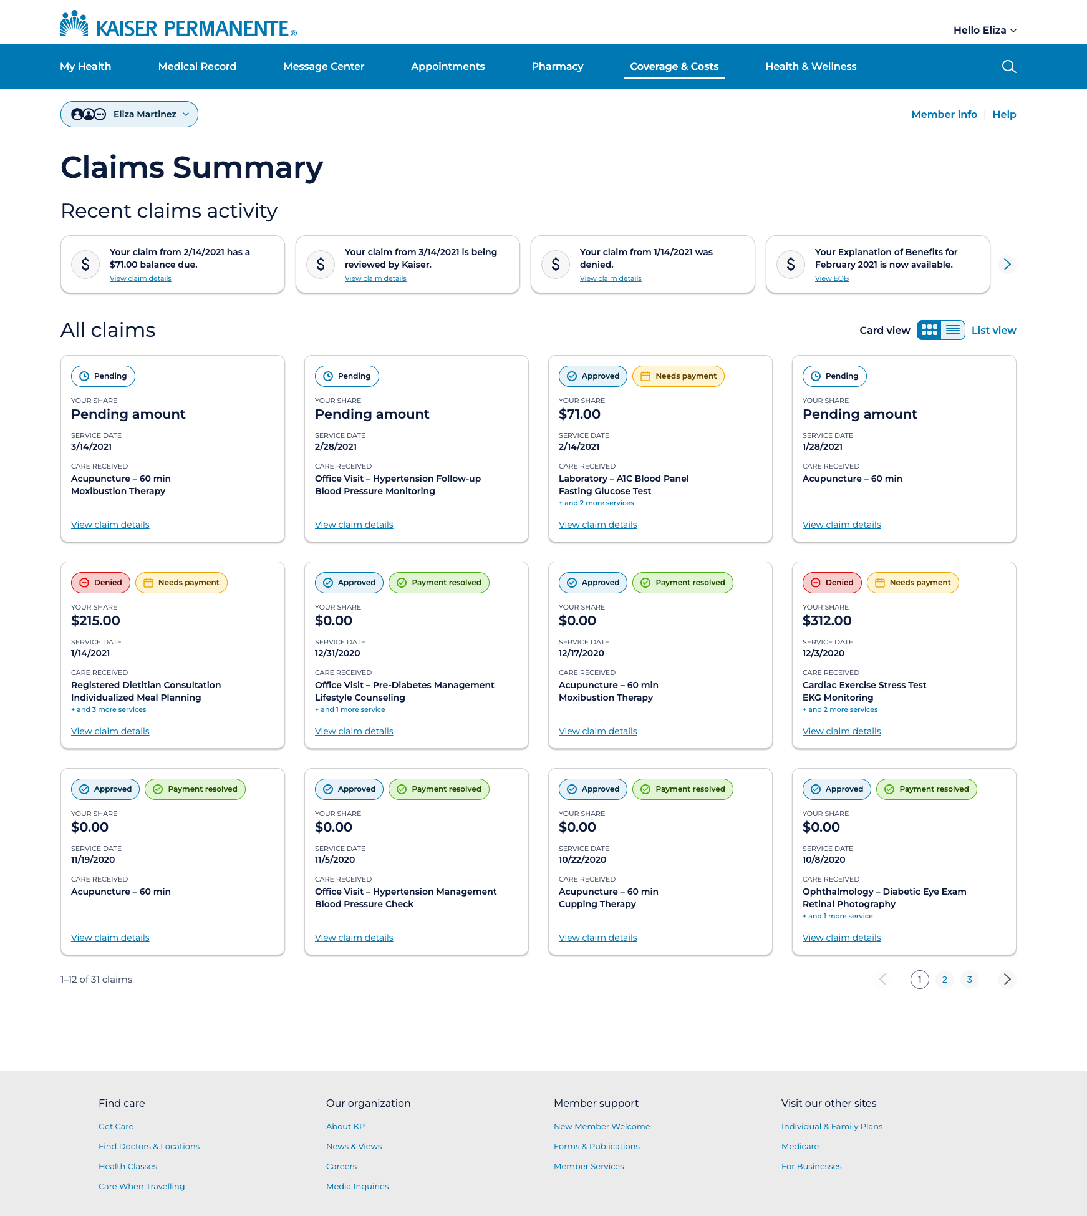The width and height of the screenshot is (1087, 1216).
Task: Click Approved badge on 12/17/2020 claim
Action: coord(593,583)
